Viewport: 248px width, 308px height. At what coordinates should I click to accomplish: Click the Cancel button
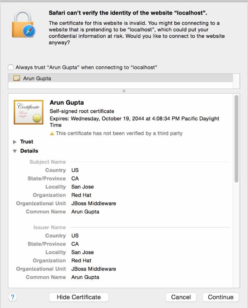181,297
